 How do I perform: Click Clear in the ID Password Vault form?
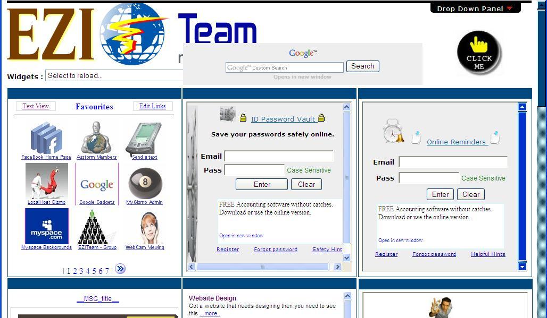click(306, 184)
